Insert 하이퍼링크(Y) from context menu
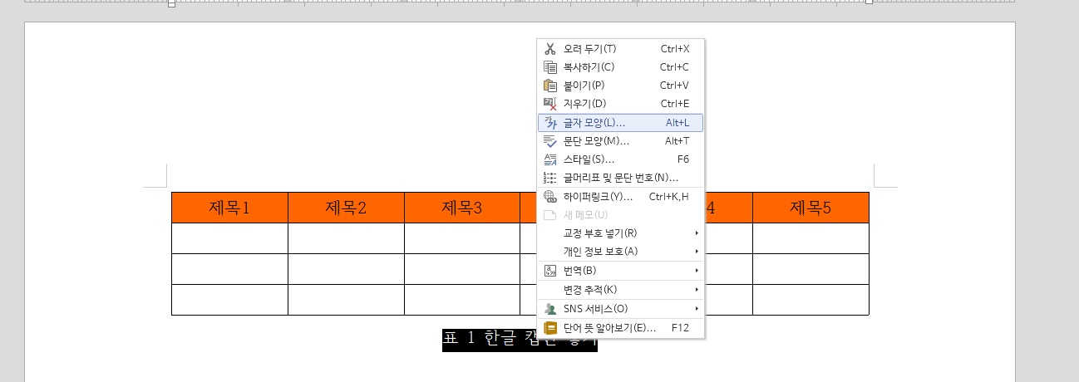 (x=620, y=197)
